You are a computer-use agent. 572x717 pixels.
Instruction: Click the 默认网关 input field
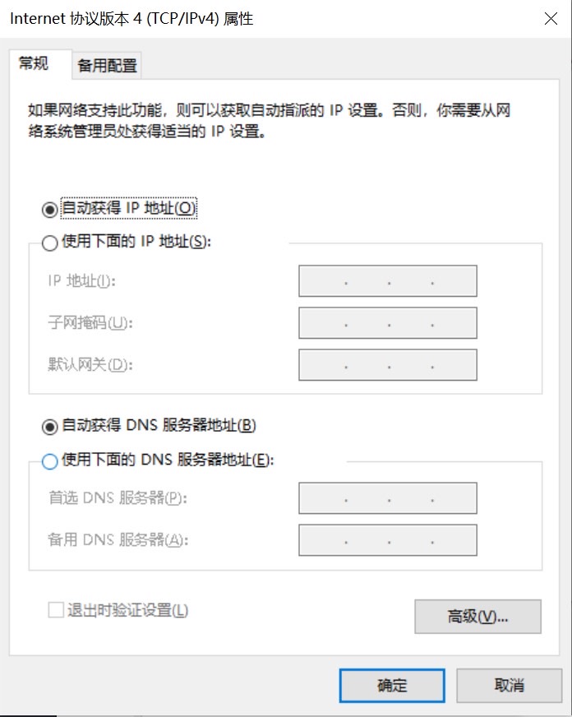(x=387, y=364)
